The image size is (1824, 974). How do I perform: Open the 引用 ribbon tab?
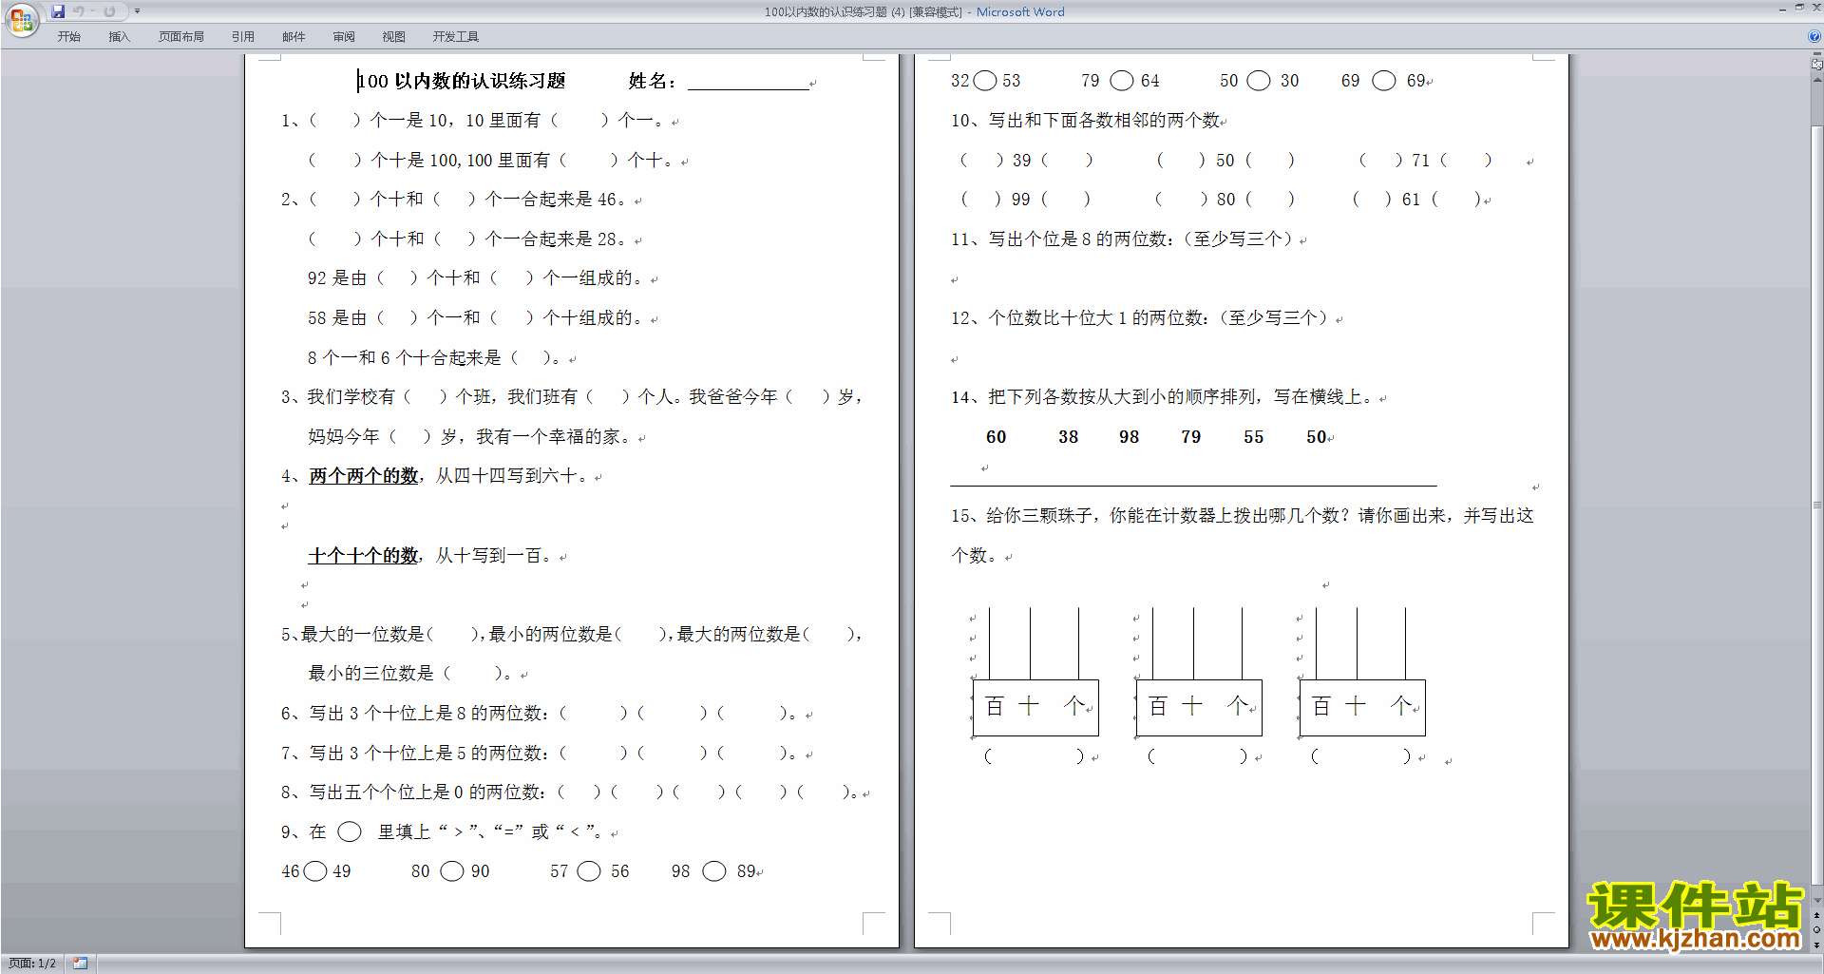pos(242,36)
